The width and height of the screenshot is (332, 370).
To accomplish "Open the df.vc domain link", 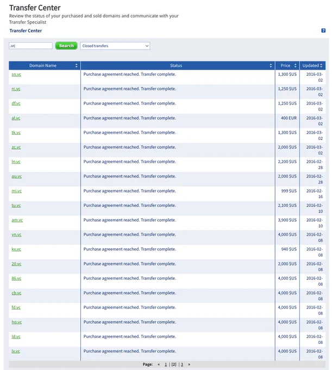I will [x=16, y=103].
